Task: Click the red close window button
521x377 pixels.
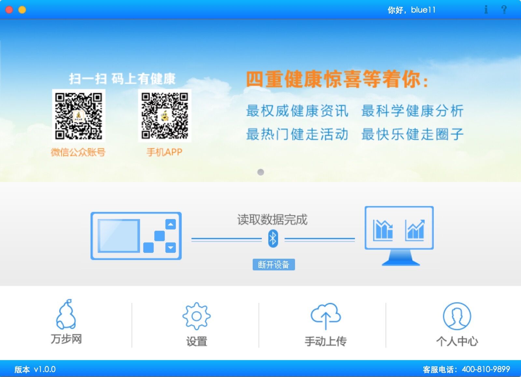Action: (x=9, y=10)
